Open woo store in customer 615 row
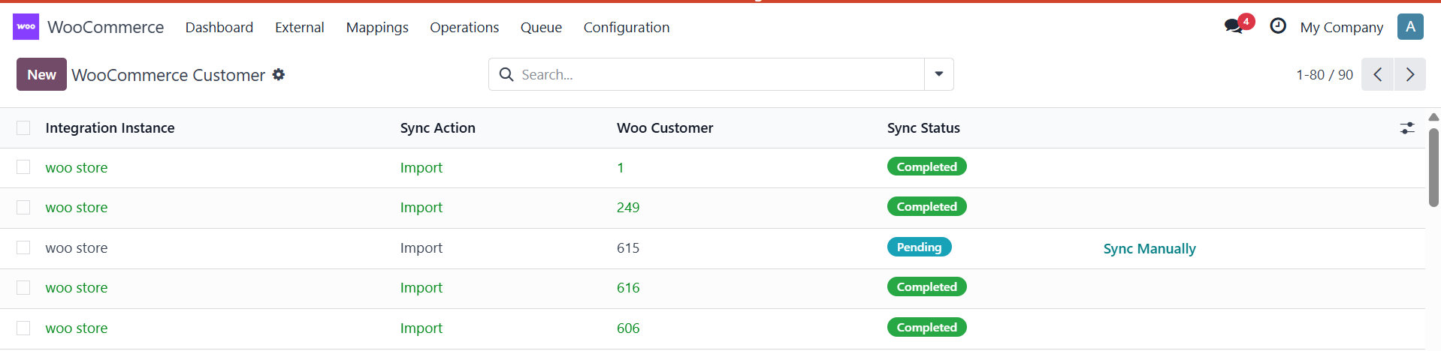This screenshot has width=1441, height=351. click(77, 247)
